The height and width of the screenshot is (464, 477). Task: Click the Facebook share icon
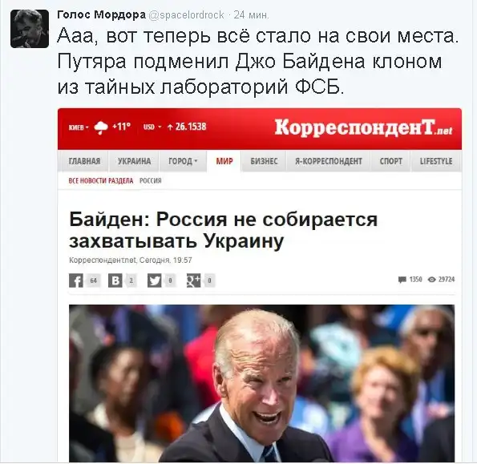tap(76, 280)
